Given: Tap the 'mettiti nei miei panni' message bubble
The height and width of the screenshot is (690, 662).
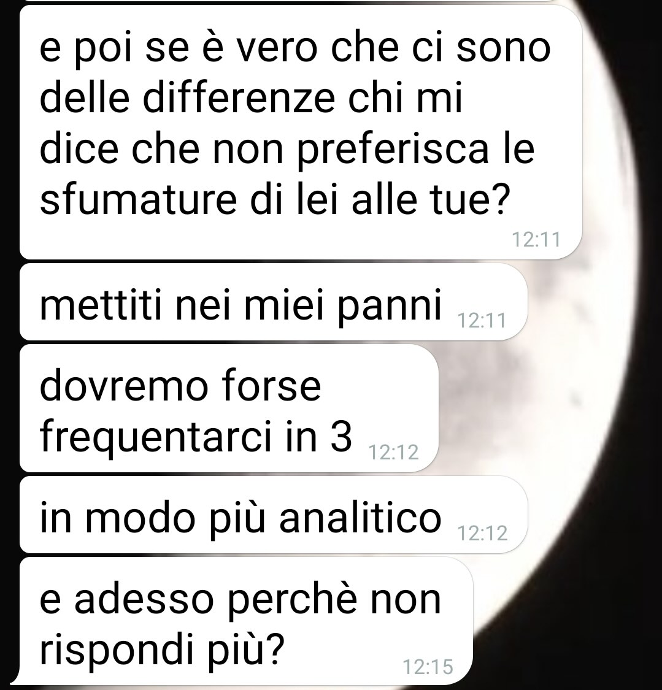Looking at the screenshot, I should [x=274, y=302].
